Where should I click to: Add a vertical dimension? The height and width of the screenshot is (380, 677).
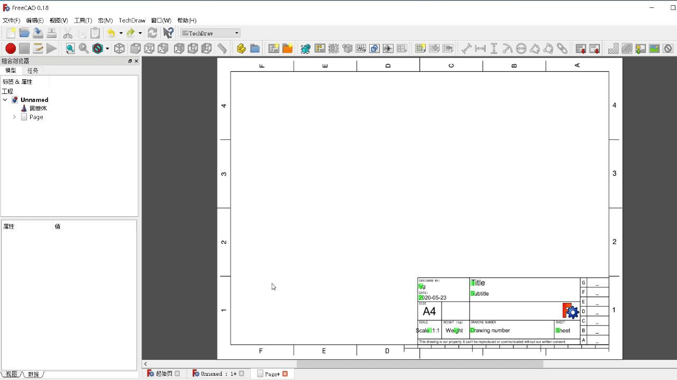pyautogui.click(x=494, y=49)
